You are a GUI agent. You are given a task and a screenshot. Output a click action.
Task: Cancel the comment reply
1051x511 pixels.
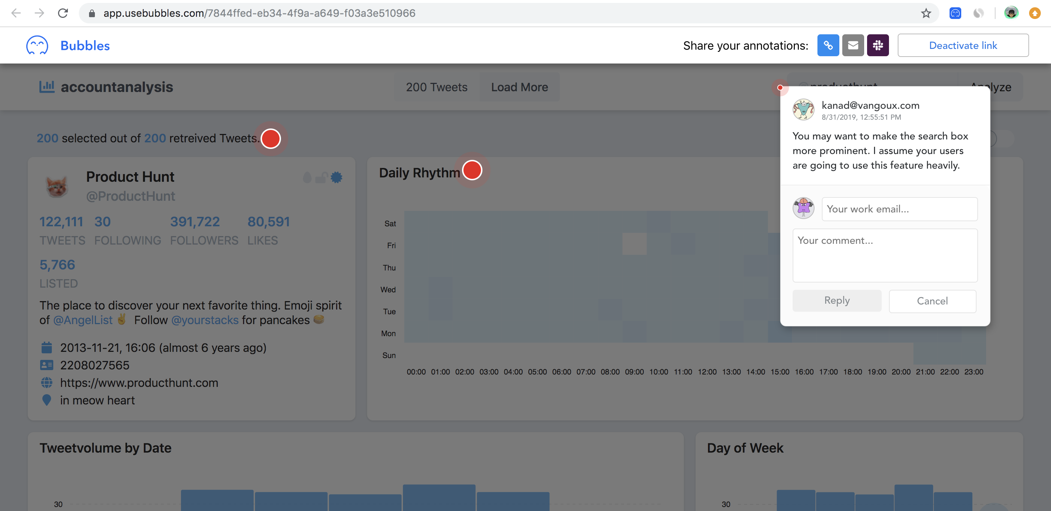932,301
